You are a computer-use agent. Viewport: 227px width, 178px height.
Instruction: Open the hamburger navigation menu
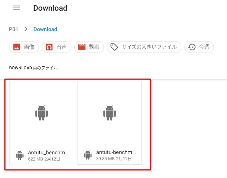click(x=17, y=8)
